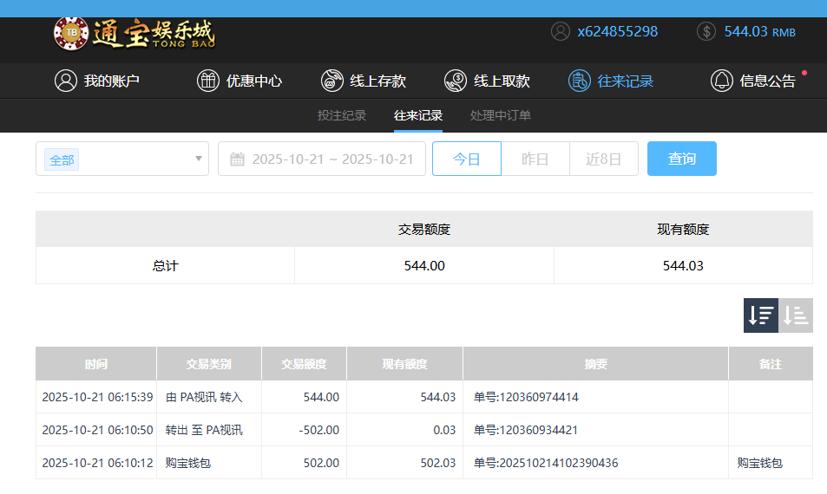Select the 今日 date range option
This screenshot has width=827, height=494.
point(466,159)
